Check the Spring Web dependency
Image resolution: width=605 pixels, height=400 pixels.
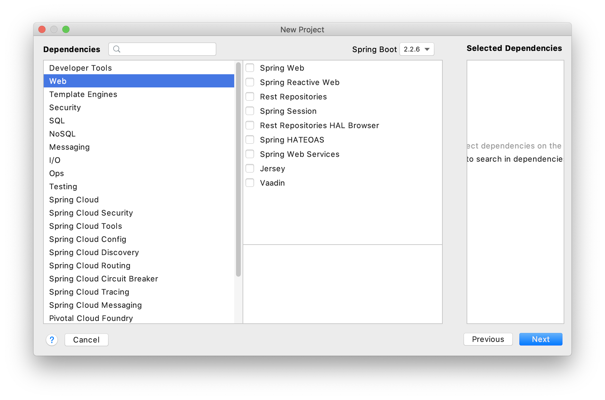[250, 68]
